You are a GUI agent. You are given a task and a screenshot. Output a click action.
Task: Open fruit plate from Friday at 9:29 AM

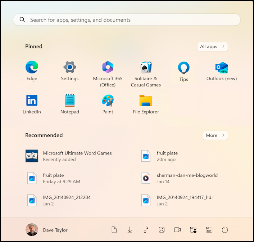pyautogui.click(x=54, y=178)
